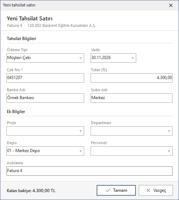Expand the Proje dropdown
The height and width of the screenshot is (200, 179).
[81, 131]
